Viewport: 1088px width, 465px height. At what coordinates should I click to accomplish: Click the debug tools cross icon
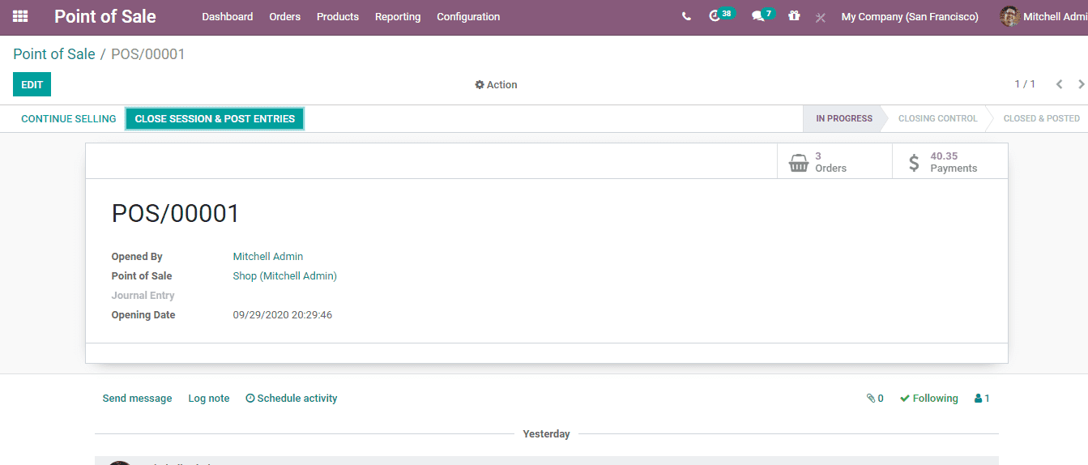pyautogui.click(x=821, y=17)
